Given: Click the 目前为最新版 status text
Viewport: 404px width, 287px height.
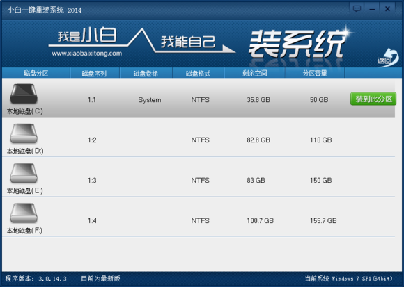Looking at the screenshot, I should click(x=100, y=279).
